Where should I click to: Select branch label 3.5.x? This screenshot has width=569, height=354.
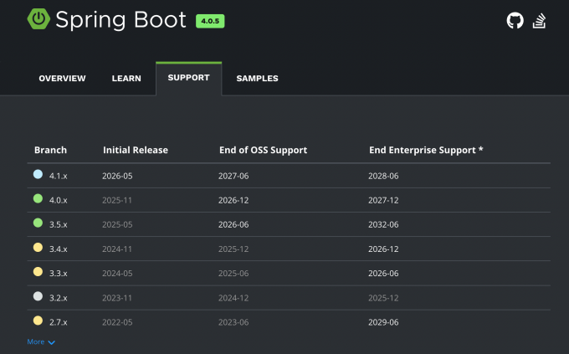(59, 225)
